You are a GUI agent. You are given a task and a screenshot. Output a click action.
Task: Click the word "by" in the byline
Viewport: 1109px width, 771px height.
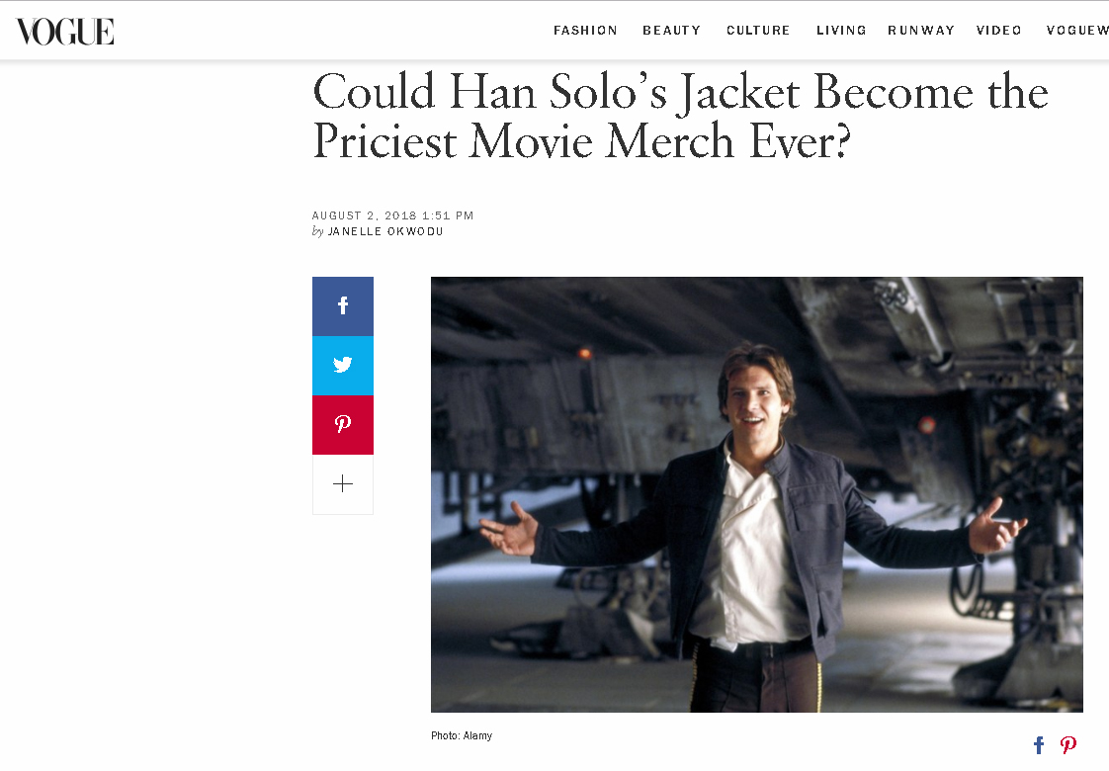coord(318,231)
